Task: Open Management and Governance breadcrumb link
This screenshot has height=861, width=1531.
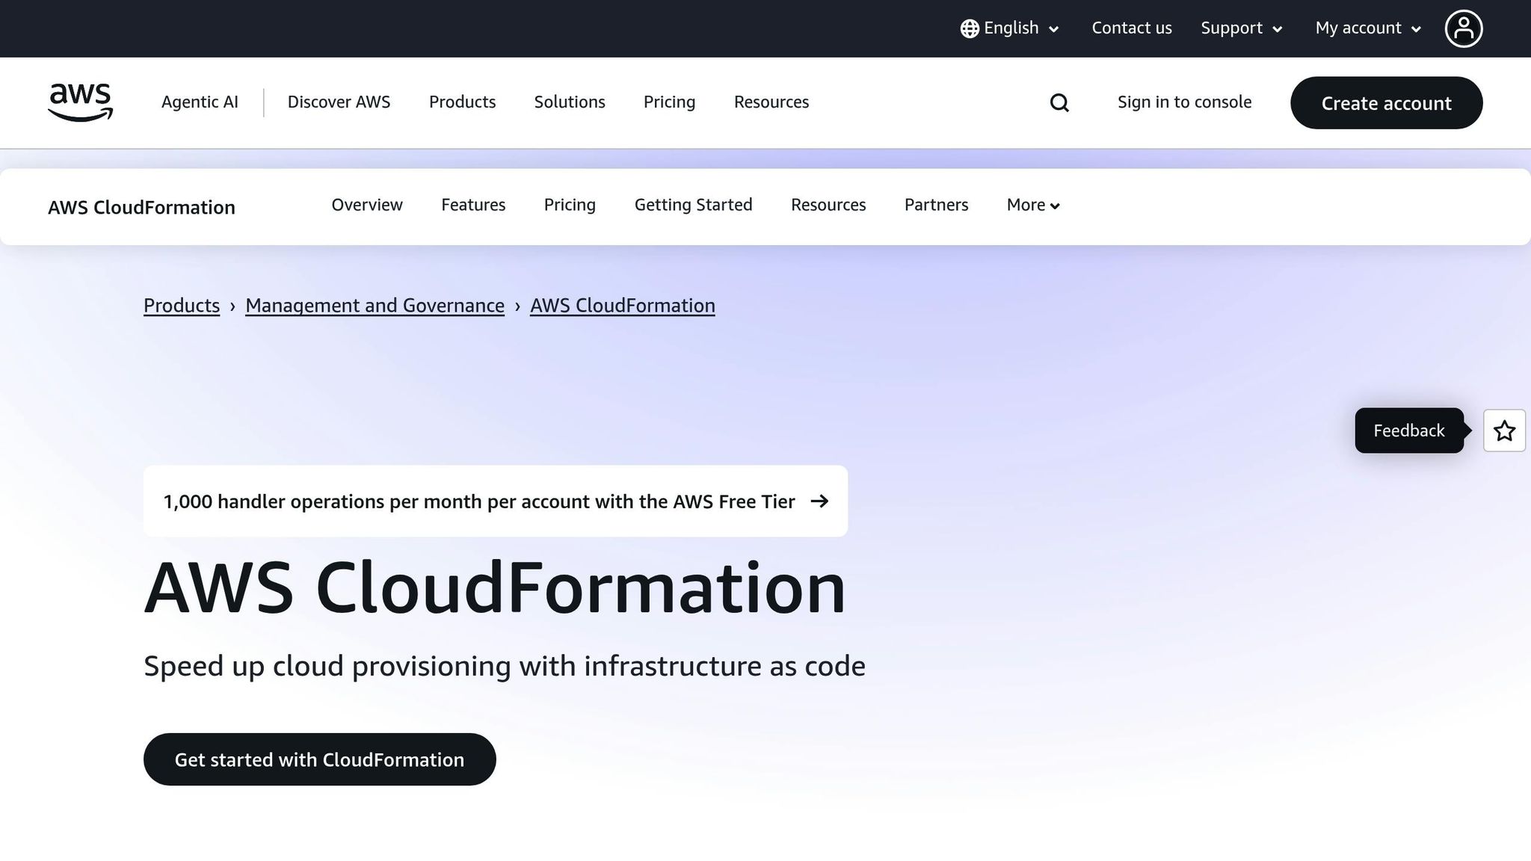Action: [375, 306]
